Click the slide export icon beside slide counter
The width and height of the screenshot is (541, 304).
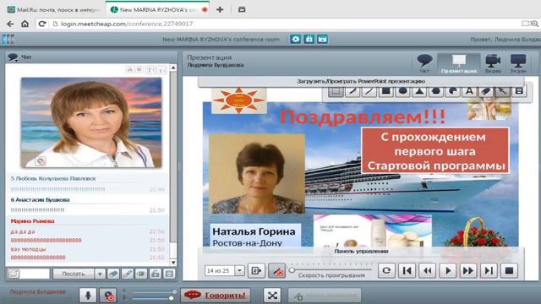(x=256, y=270)
